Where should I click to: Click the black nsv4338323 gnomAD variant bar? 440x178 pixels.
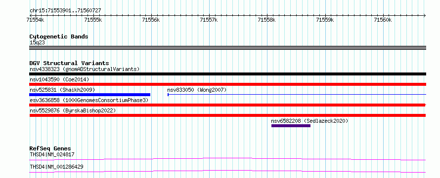227,74
